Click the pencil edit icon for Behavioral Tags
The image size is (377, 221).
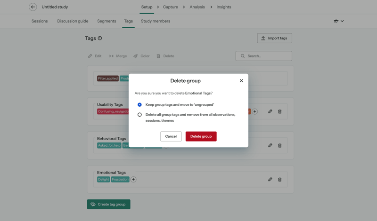pyautogui.click(x=270, y=145)
